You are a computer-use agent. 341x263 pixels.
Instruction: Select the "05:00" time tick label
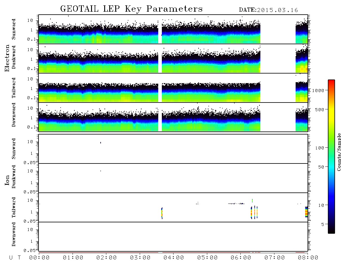pos(208,258)
